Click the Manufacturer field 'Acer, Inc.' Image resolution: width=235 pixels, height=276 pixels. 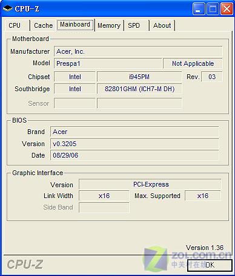[138, 51]
